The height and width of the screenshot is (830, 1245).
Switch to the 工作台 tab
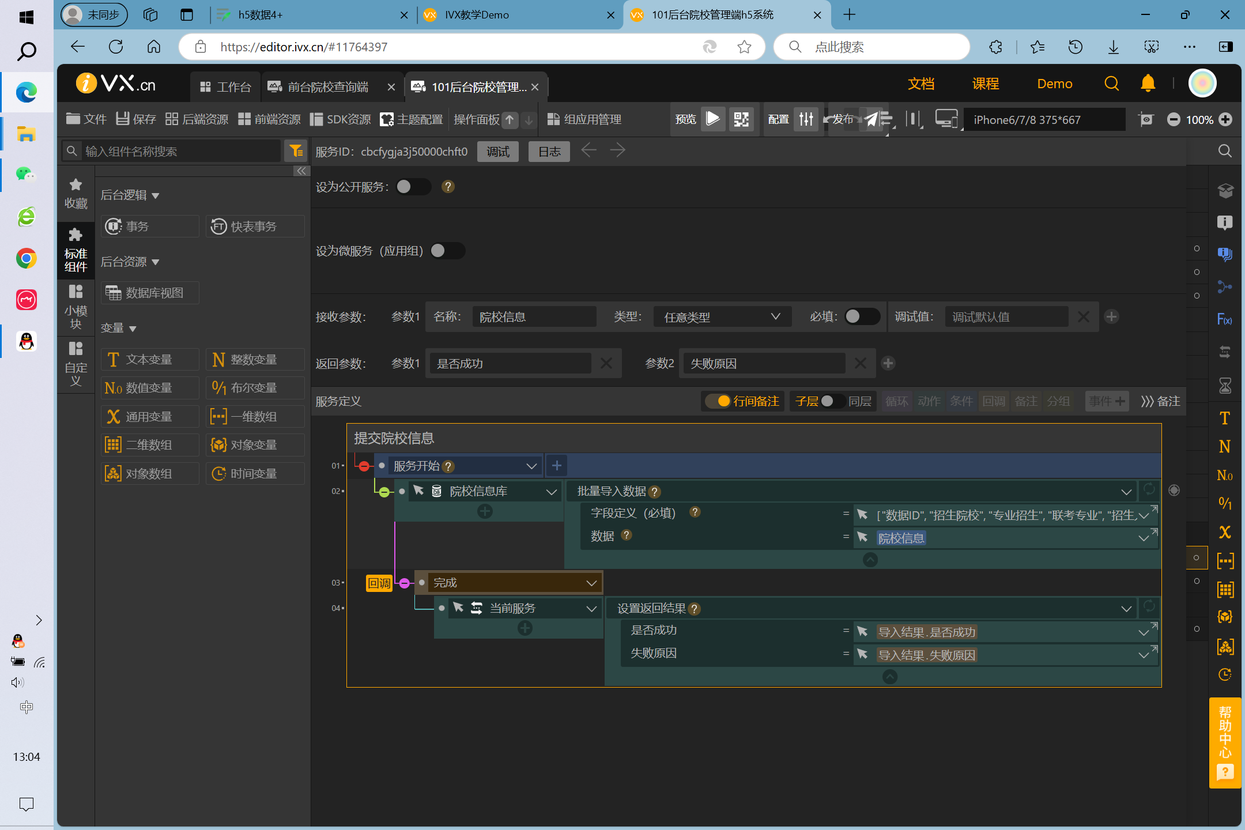[225, 87]
